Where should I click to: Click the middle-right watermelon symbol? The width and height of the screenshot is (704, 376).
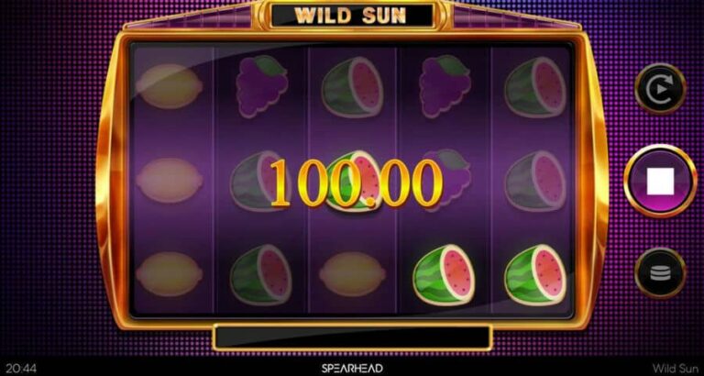[535, 181]
